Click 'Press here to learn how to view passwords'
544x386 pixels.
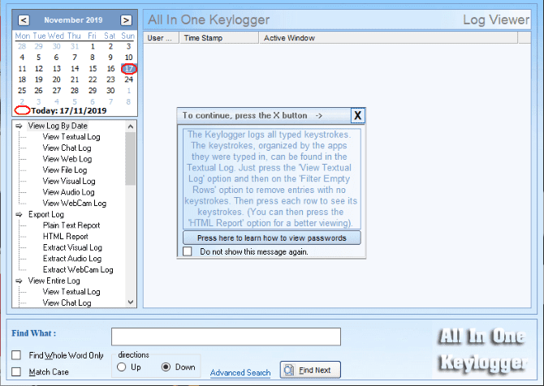pos(272,238)
